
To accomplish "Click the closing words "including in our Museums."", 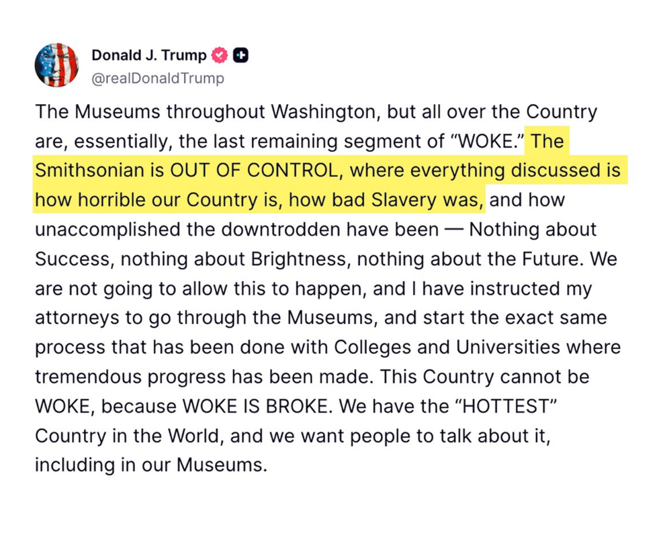I will tap(150, 464).
